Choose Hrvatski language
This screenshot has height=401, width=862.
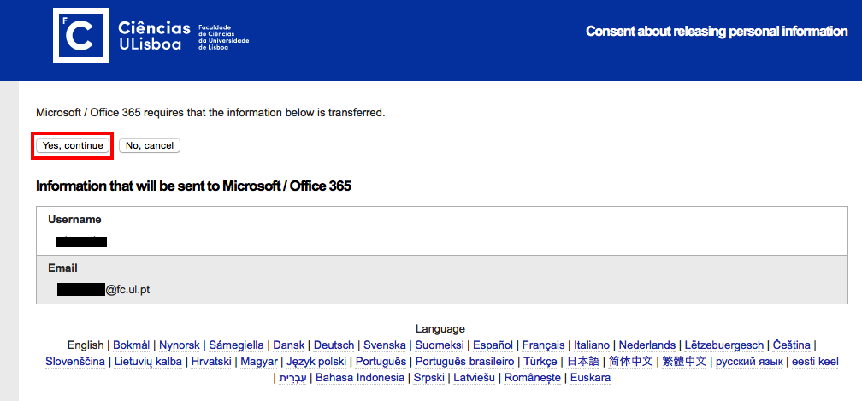click(x=211, y=362)
